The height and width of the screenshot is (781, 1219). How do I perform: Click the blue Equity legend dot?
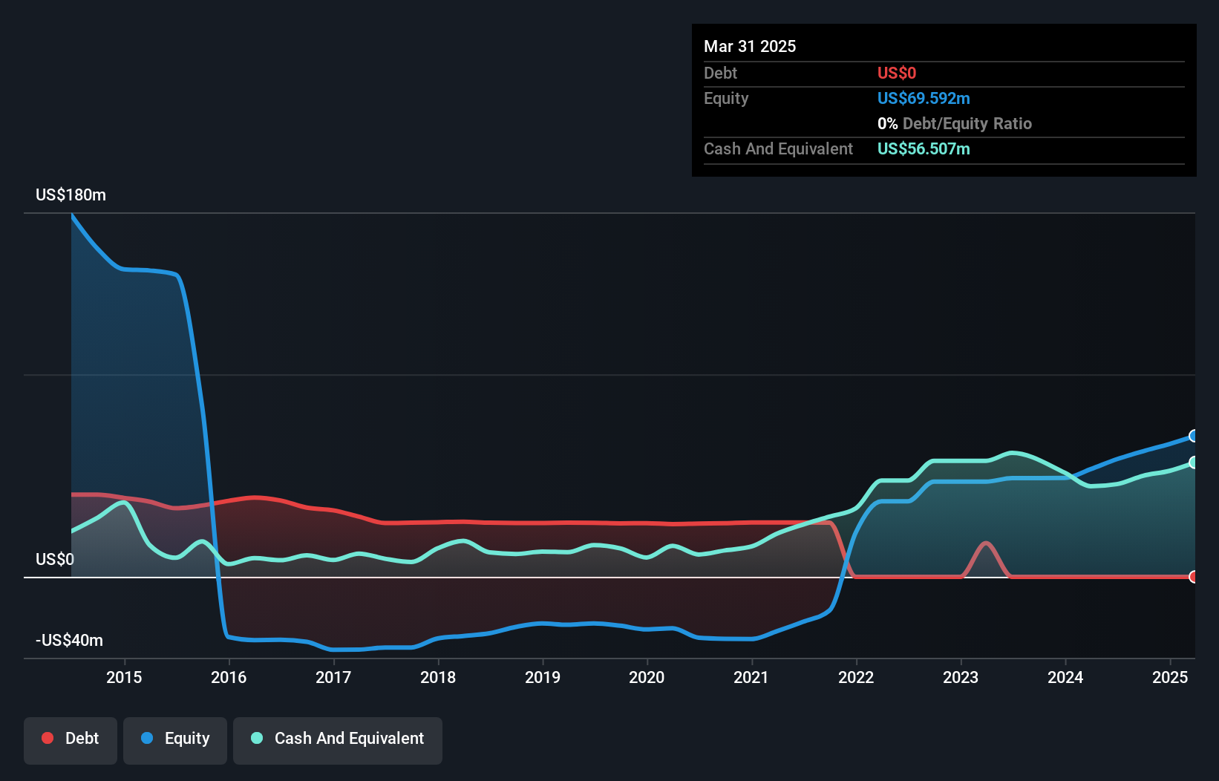[x=147, y=738]
